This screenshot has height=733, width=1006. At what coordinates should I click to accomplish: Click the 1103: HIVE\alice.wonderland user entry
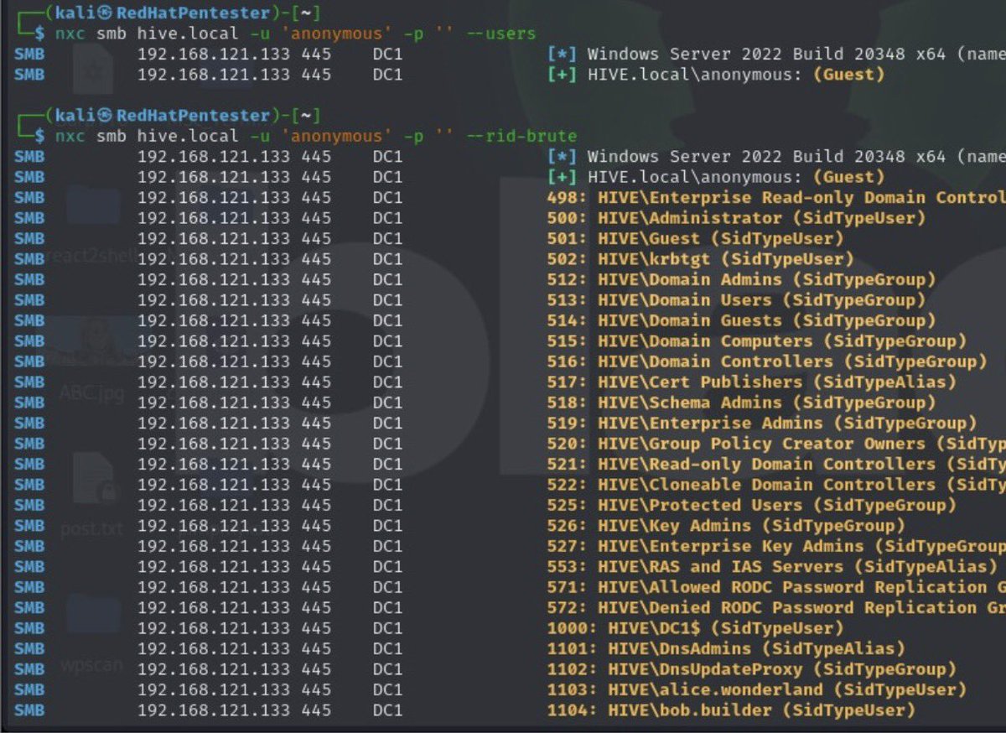756,689
